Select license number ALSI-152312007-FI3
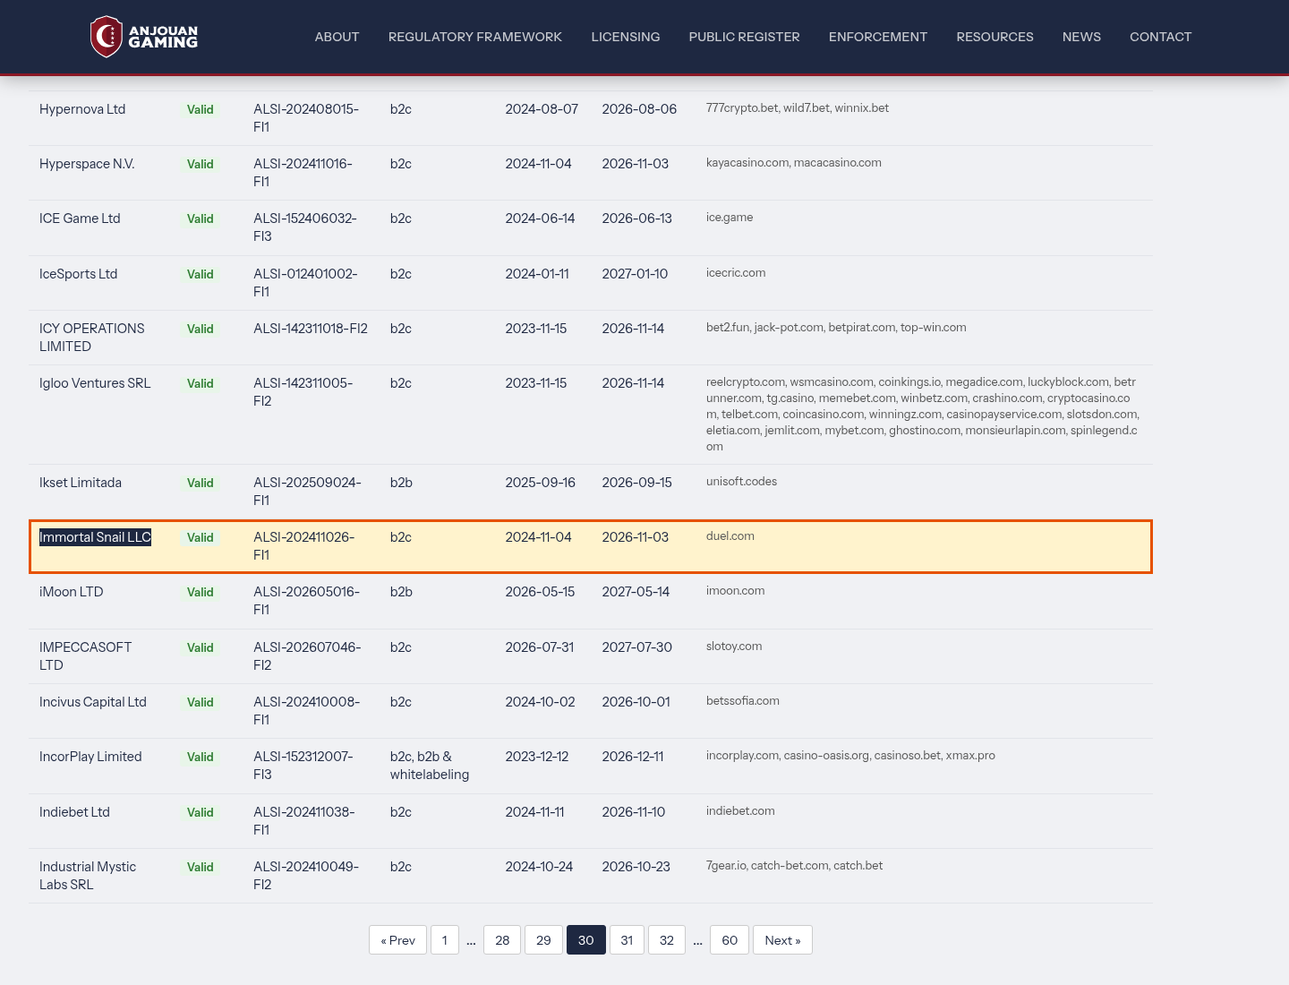1289x985 pixels. coord(303,766)
